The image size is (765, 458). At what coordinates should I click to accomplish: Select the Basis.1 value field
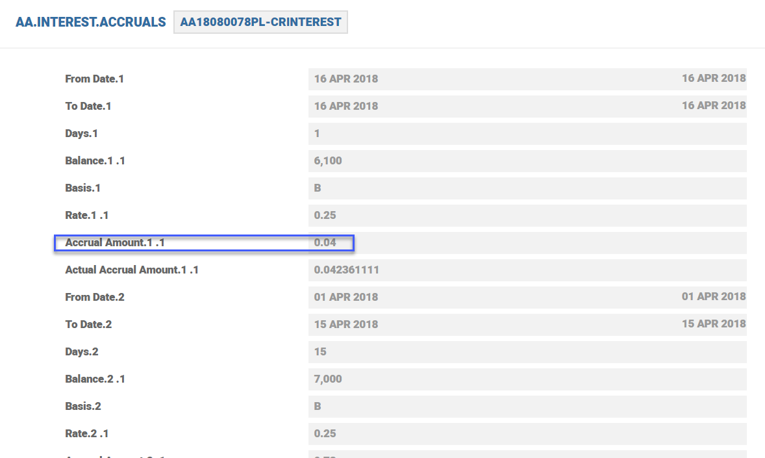click(527, 188)
